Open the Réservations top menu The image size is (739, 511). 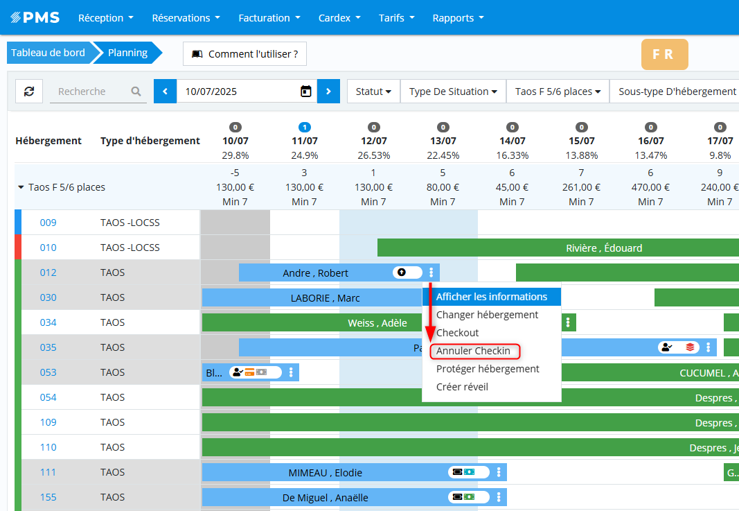point(186,18)
